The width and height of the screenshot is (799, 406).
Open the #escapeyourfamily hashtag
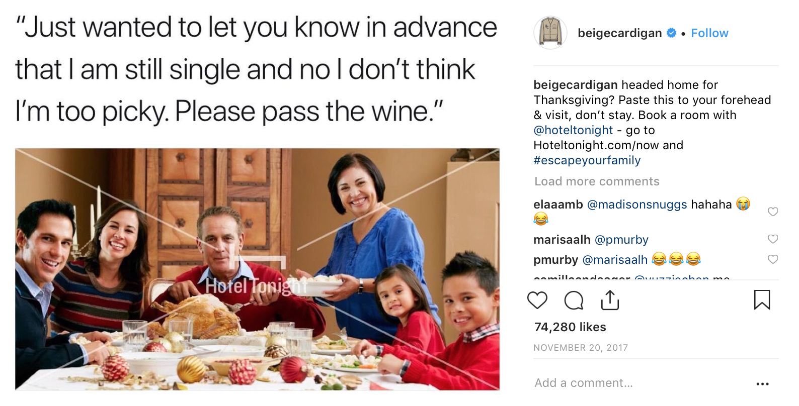(x=587, y=160)
